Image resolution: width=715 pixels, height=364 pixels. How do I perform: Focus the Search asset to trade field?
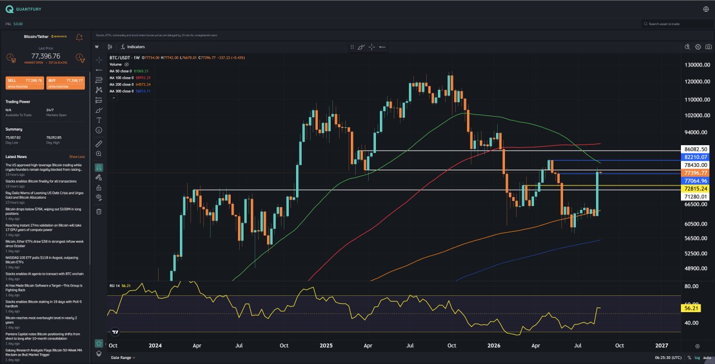pos(678,24)
